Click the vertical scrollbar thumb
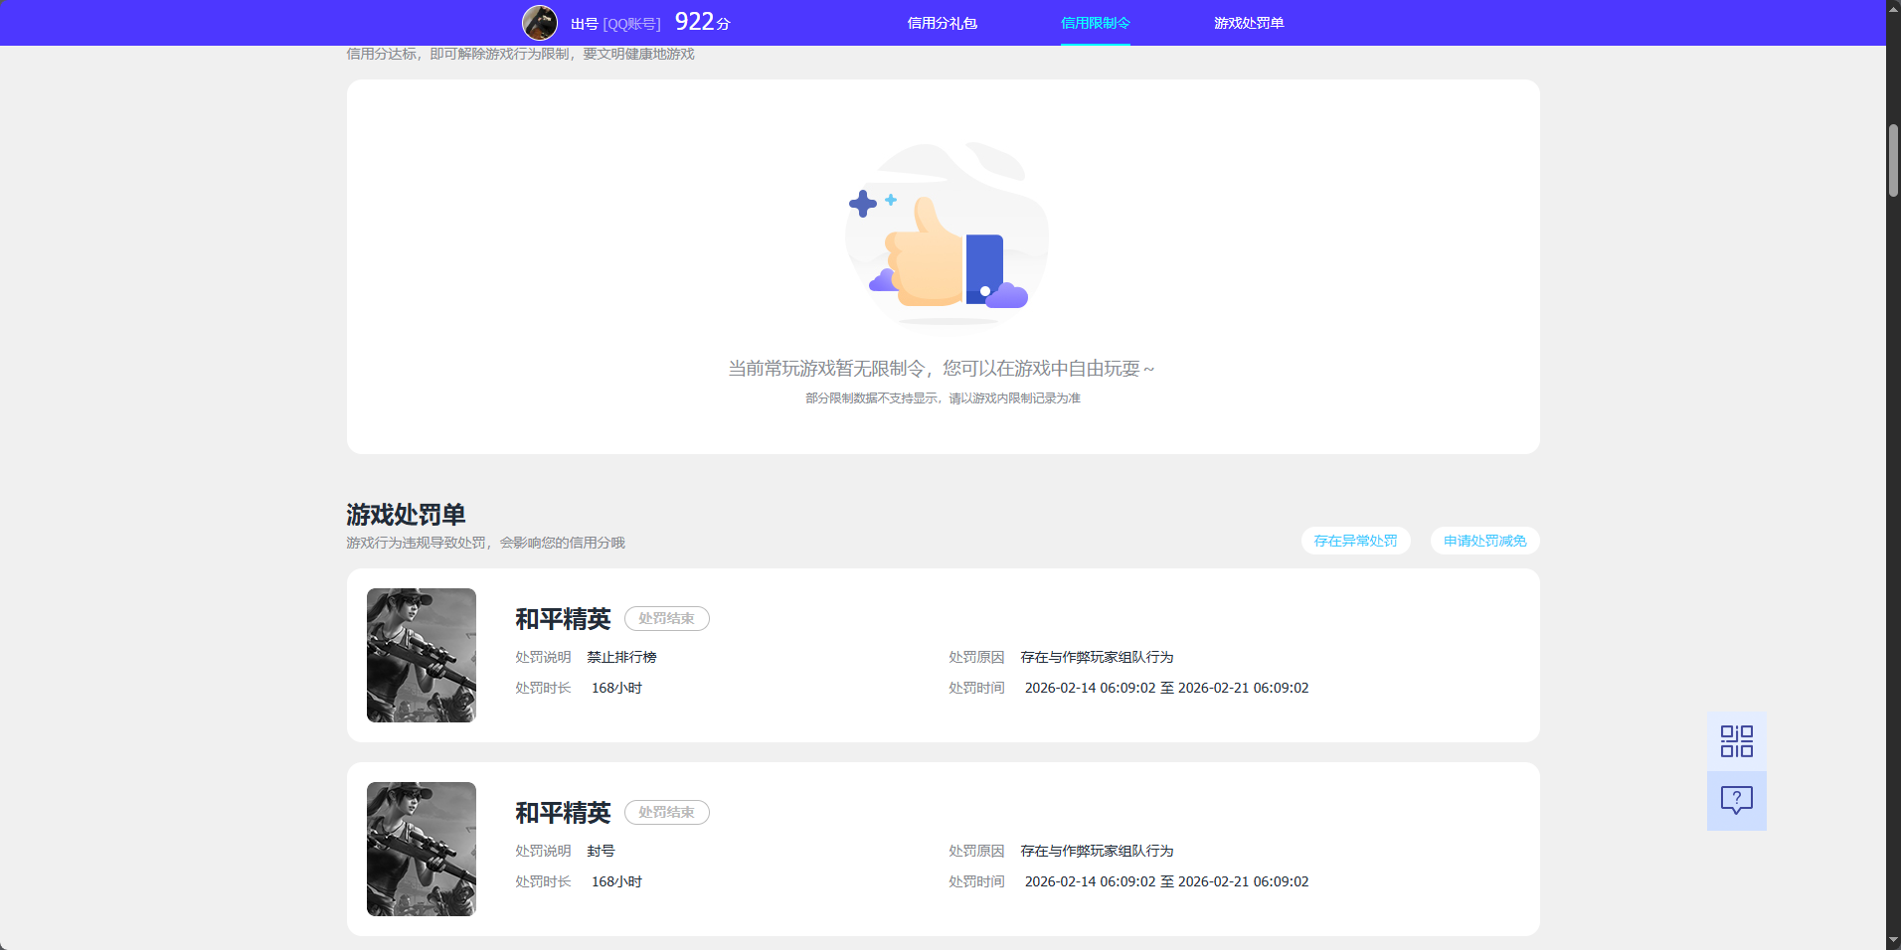 [x=1893, y=161]
